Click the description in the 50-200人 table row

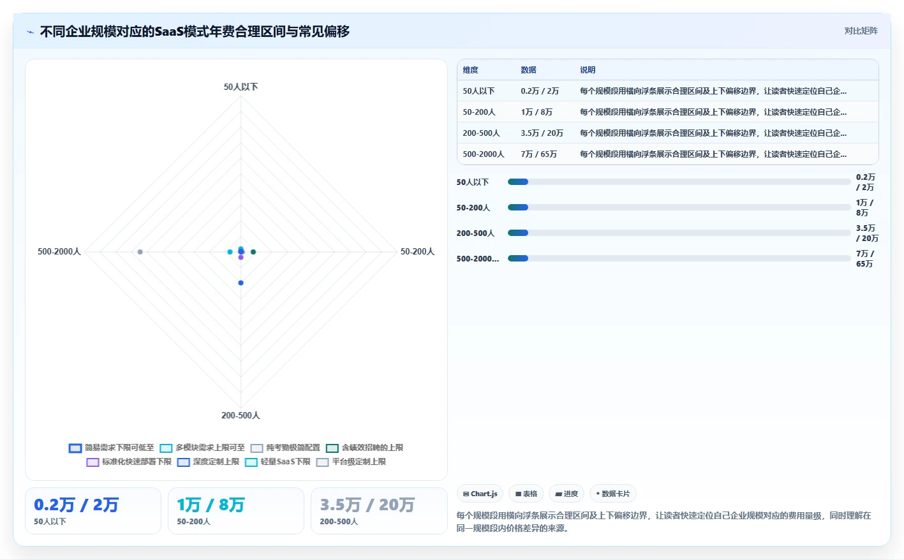(713, 112)
